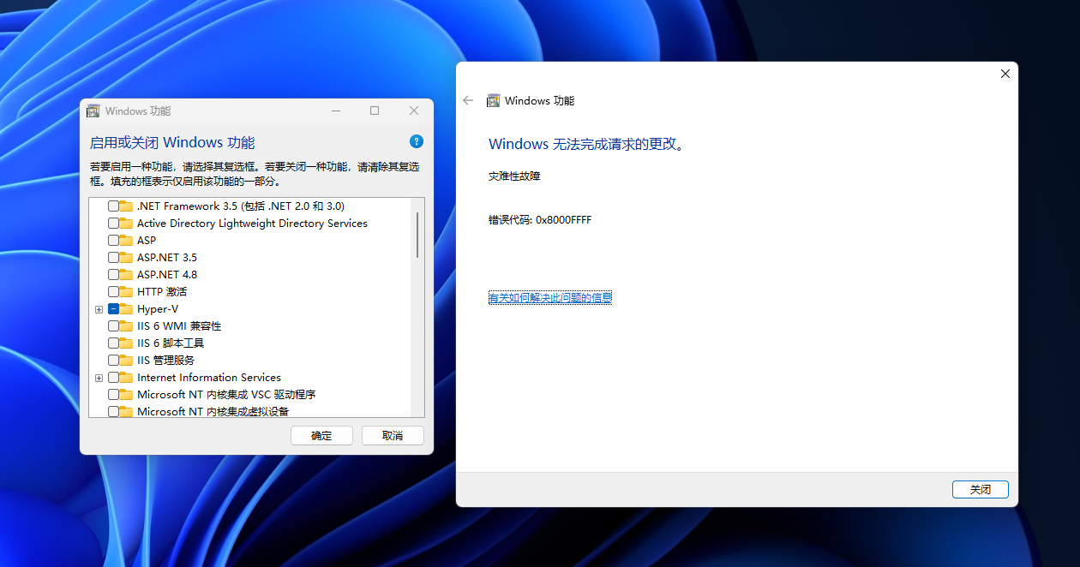
Task: Click the Windows 功能 title bar icon
Action: click(93, 110)
